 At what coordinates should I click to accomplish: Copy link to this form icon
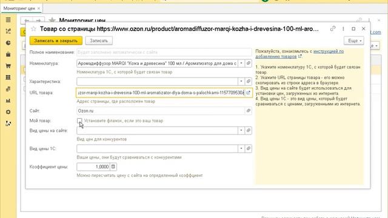pos(333,28)
